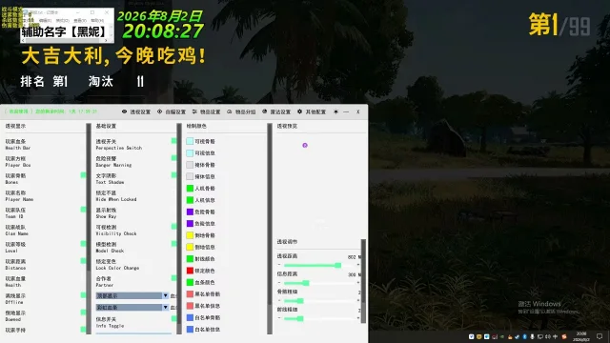Click the Notepad text 辅助名字【黑妮】
The image size is (610, 343).
coord(65,31)
